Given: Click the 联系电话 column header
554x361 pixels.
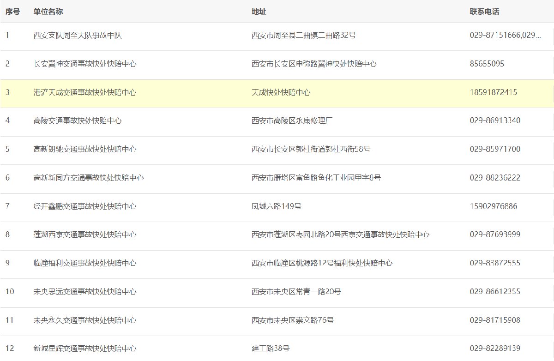Looking at the screenshot, I should click(484, 12).
